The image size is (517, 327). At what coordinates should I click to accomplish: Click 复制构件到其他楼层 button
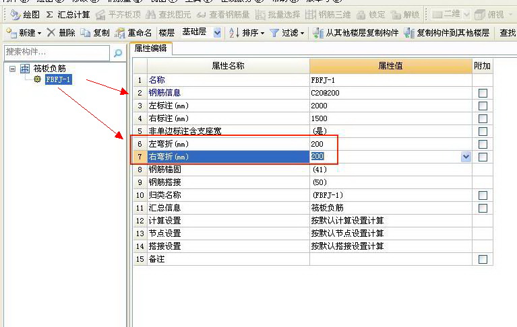pyautogui.click(x=446, y=33)
